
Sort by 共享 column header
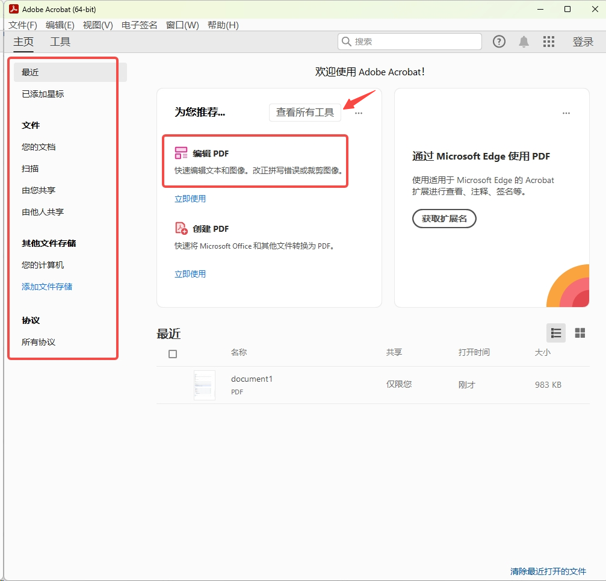click(394, 352)
